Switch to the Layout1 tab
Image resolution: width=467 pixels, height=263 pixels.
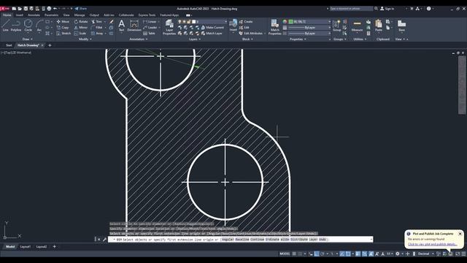[26, 247]
